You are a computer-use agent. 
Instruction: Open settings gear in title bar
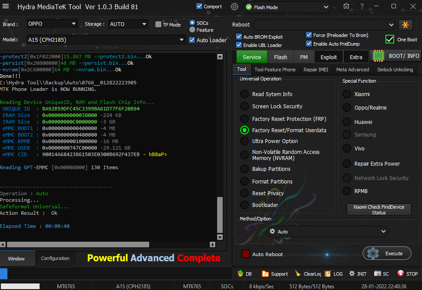(x=234, y=7)
